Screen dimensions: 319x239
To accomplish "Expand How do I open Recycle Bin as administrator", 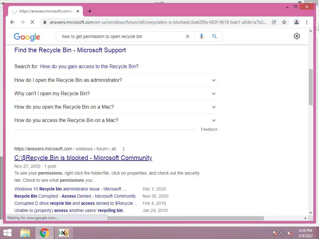I will point(116,80).
